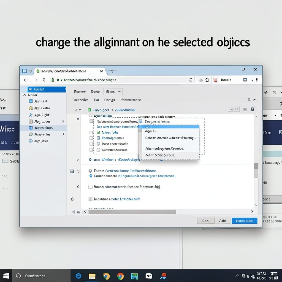Viewport: 282px width, 282px height.
Task: Tick the checkbox beside Rods fdorr row
Action: tap(91, 144)
